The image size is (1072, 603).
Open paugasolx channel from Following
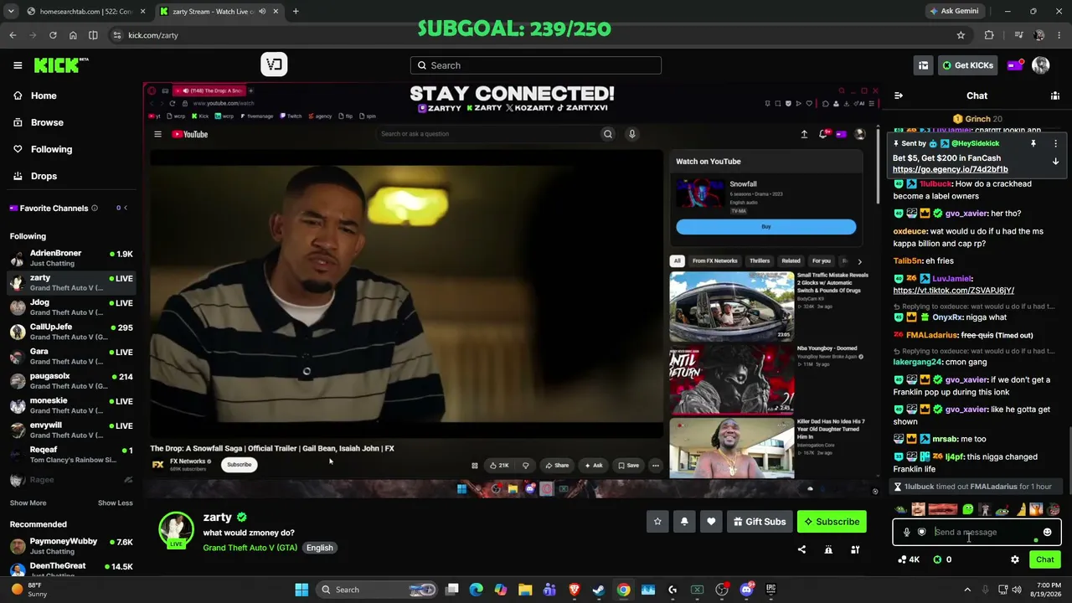coord(71,380)
